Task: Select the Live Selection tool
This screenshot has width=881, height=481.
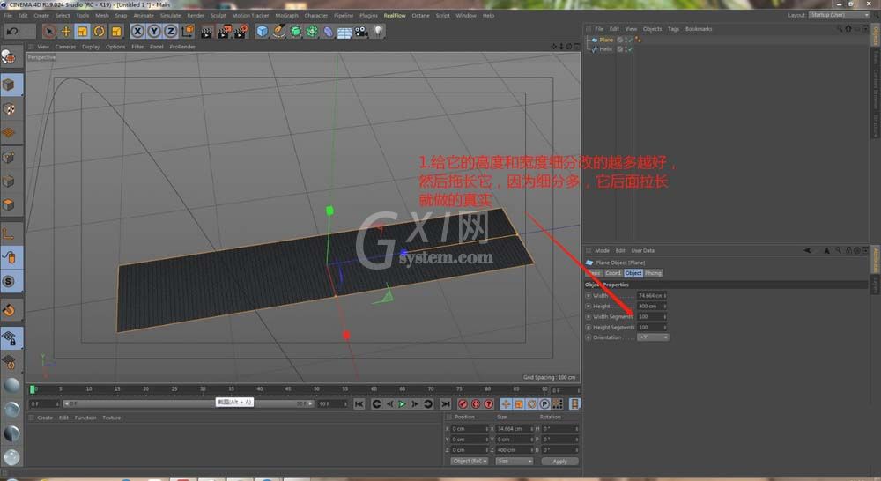Action: click(48, 32)
